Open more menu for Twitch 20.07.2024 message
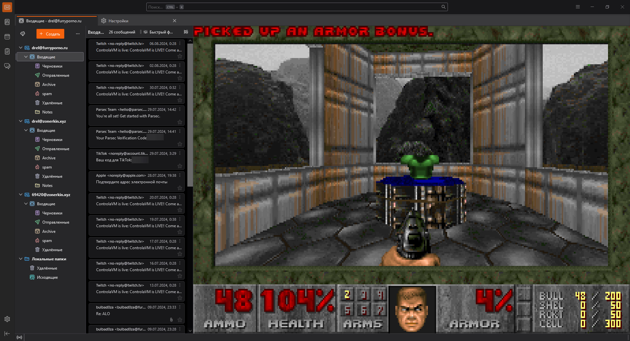Screen dimensions: 630x341 (x=180, y=197)
